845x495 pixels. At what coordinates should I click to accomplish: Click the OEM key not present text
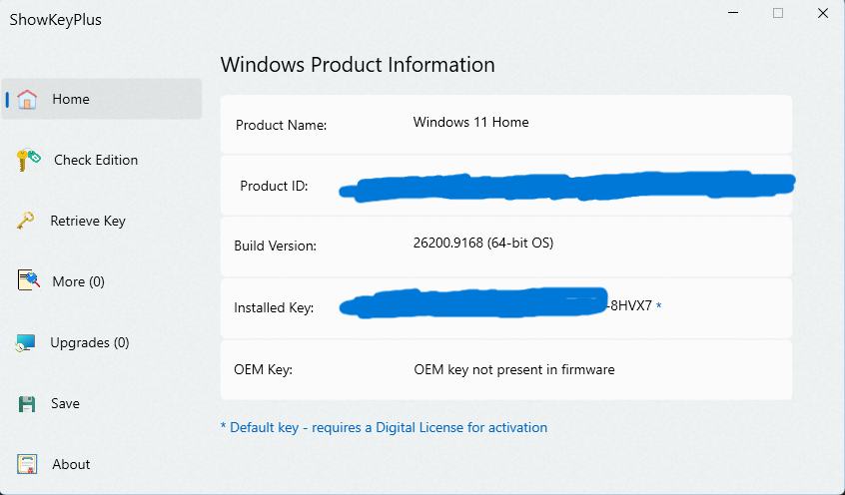coord(514,370)
